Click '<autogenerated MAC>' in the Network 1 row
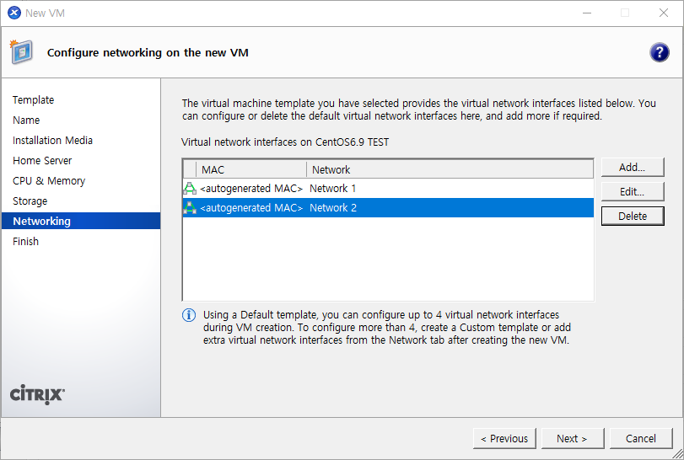Viewport: 684px width, 460px height. pyautogui.click(x=251, y=189)
